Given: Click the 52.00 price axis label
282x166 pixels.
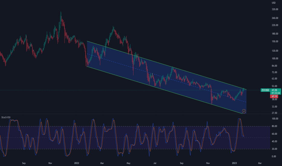Looking at the screenshot, I should coord(274,86).
